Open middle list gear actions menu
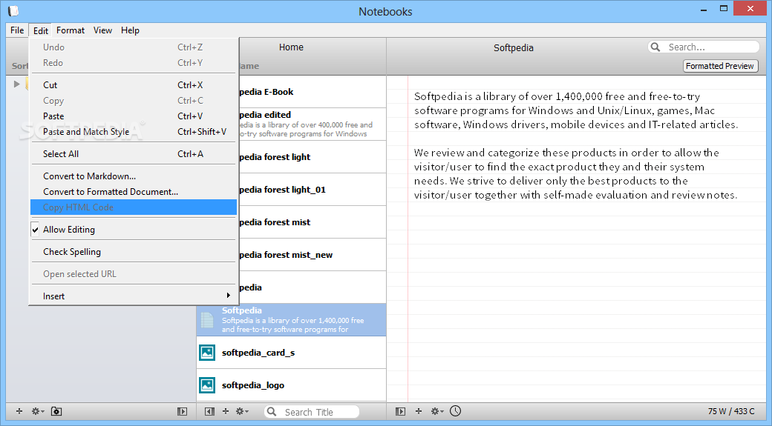 tap(242, 411)
